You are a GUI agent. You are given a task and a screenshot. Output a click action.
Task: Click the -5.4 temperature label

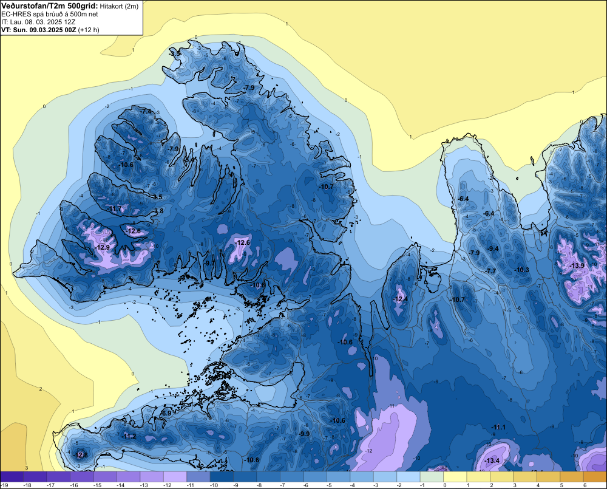(x=188, y=159)
